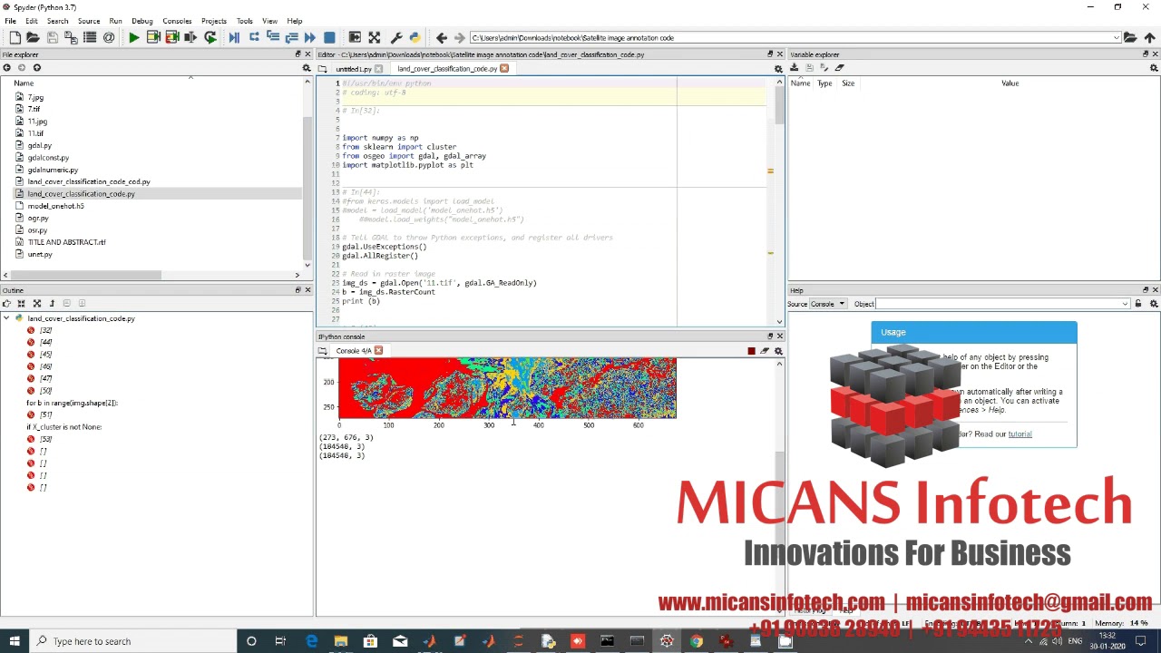Click outline cell [32]

click(x=45, y=330)
